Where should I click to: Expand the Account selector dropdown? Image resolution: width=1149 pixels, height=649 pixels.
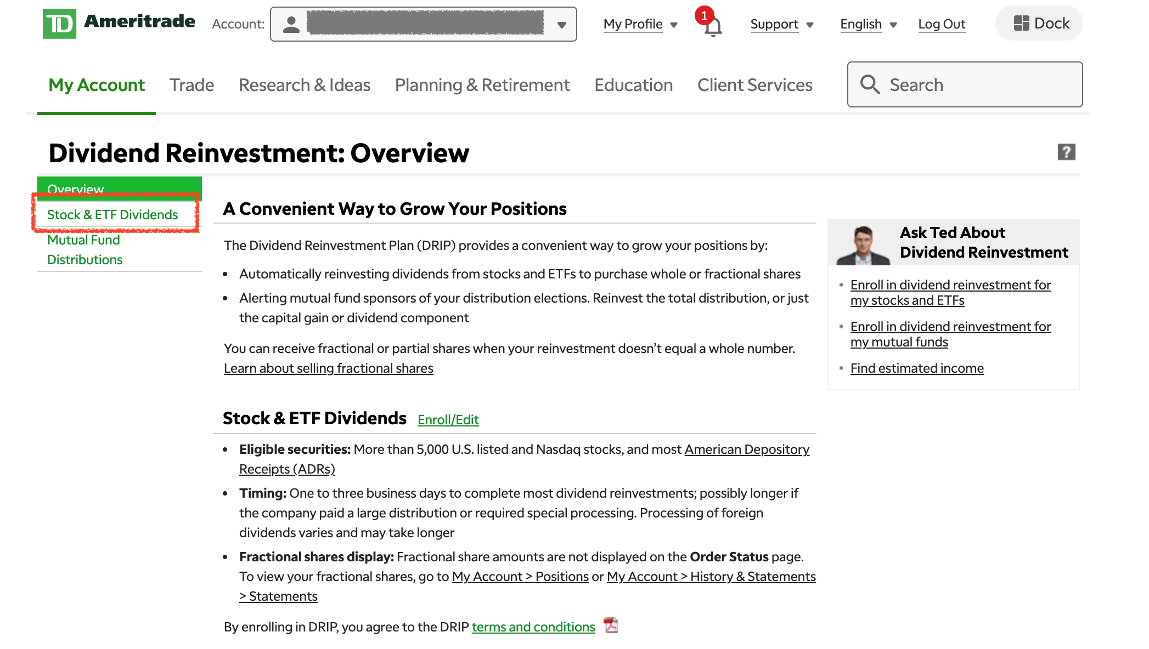point(424,24)
